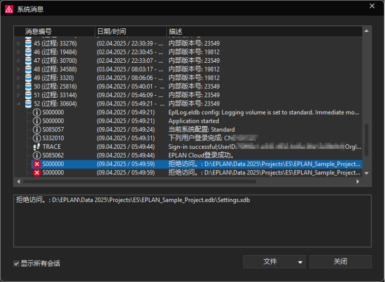This screenshot has width=385, height=282.
Task: Sort by the 消息编号 column header
Action: [x=55, y=31]
